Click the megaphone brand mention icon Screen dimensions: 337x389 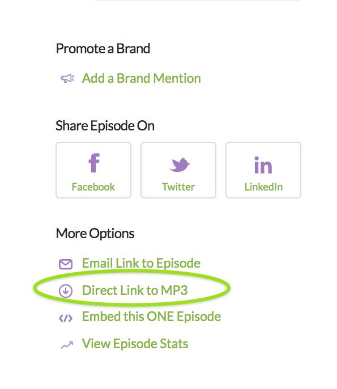pyautogui.click(x=67, y=79)
